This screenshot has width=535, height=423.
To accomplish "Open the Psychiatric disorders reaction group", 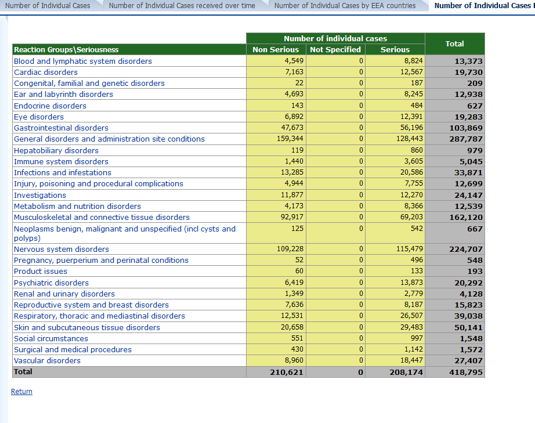I will tap(51, 283).
